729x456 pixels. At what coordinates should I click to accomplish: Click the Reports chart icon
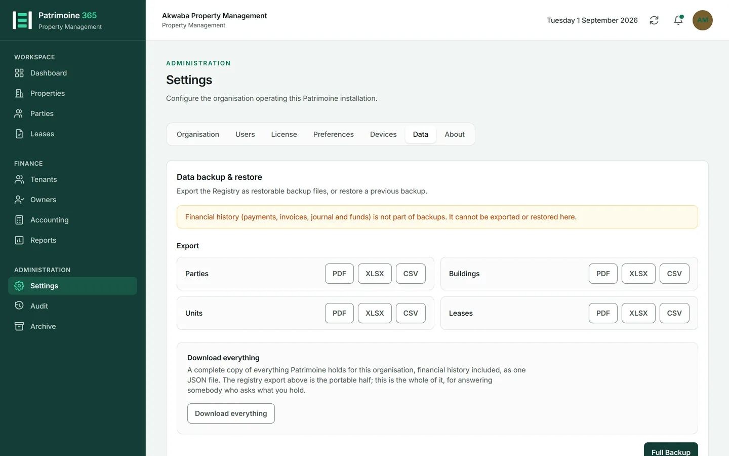(19, 240)
